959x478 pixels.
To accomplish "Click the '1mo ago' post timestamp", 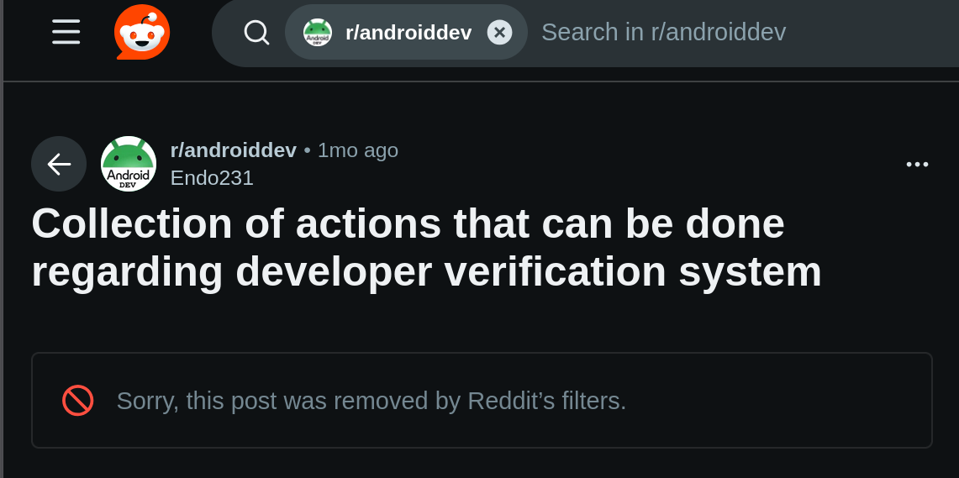I will pyautogui.click(x=358, y=150).
